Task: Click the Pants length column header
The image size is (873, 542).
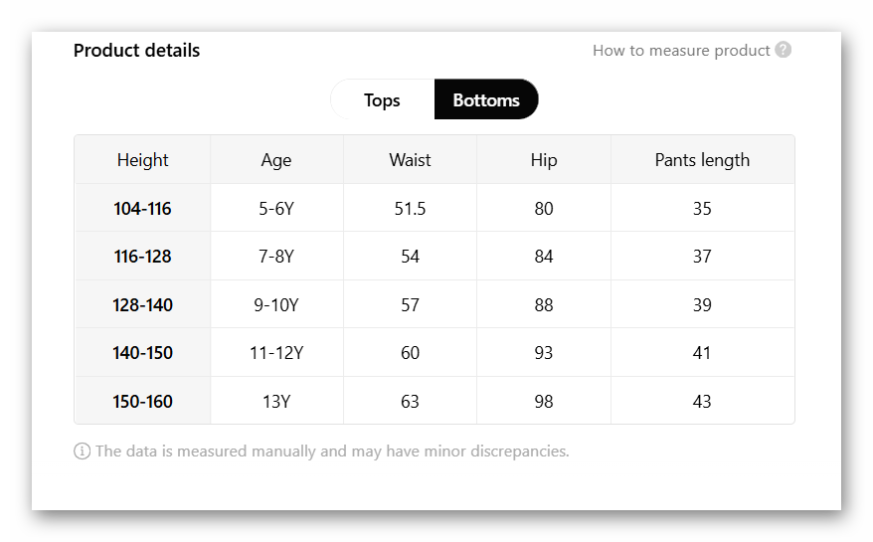Action: pos(702,160)
